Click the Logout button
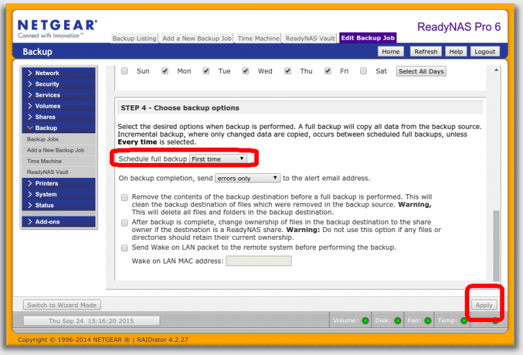This screenshot has height=355, width=523. (484, 52)
